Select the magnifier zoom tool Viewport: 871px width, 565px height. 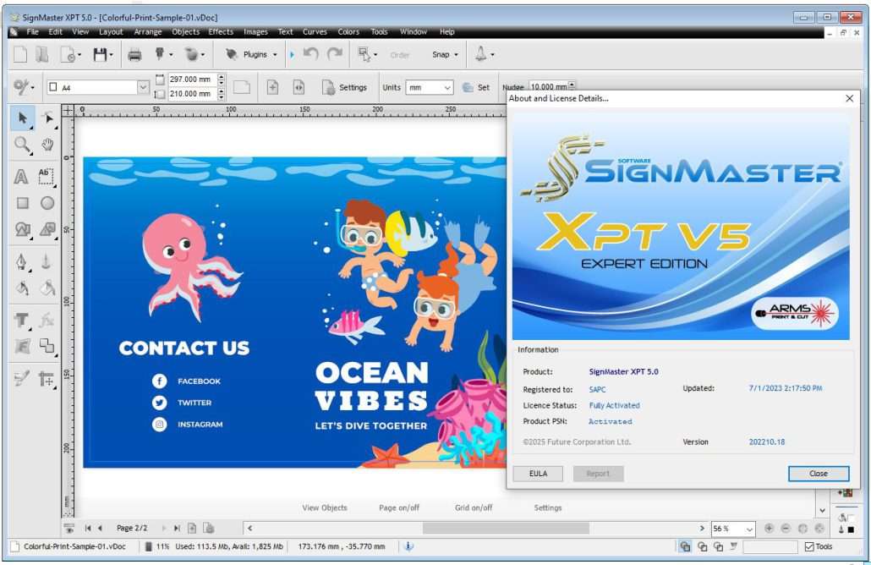point(22,145)
